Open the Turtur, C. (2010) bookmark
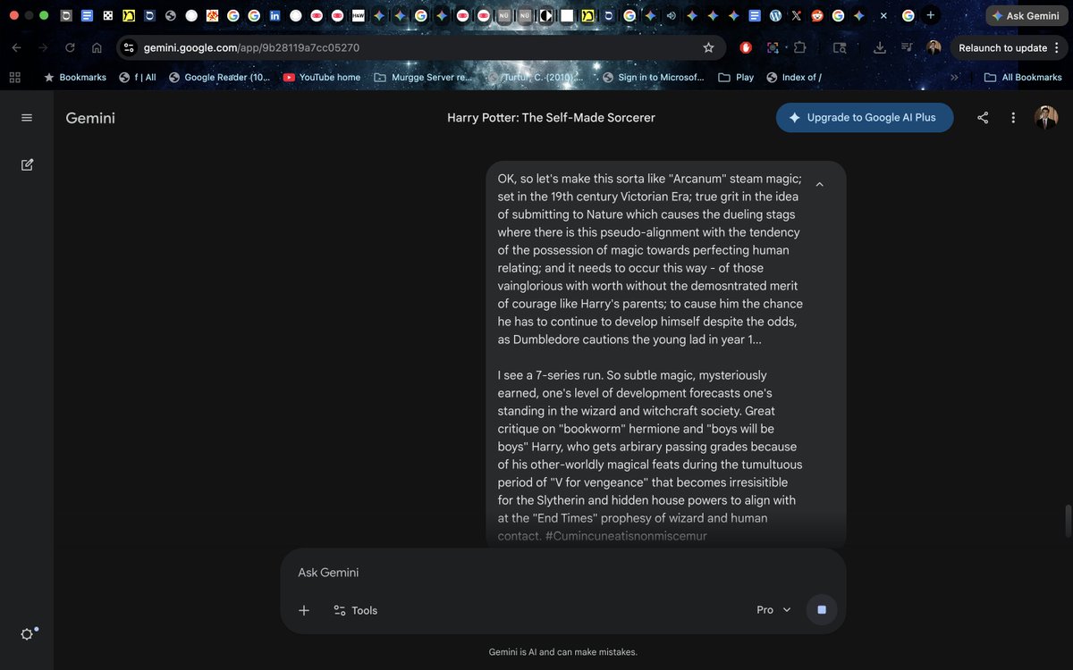 tap(536, 77)
